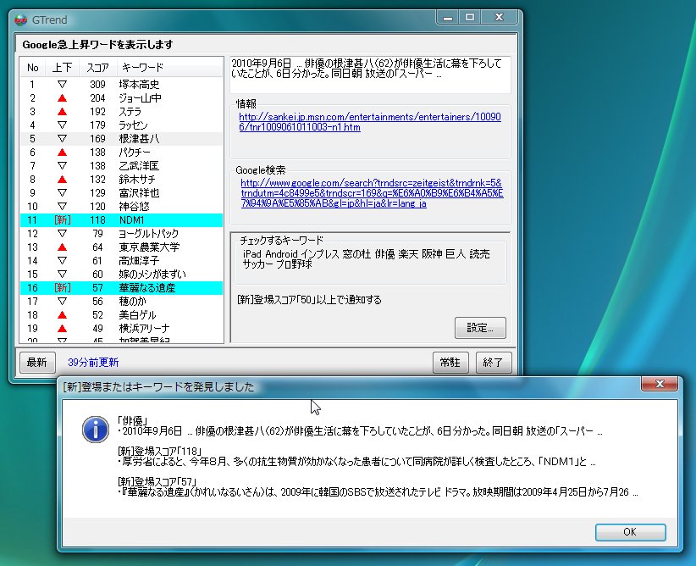Image resolution: width=696 pixels, height=566 pixels.
Task: Click the red rising icon next to 東京農業大学
Action: [x=63, y=247]
